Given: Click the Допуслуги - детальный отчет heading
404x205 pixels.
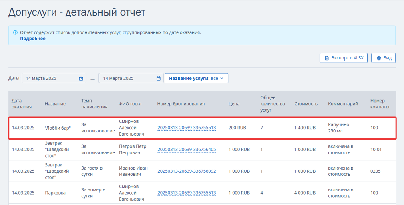Looking at the screenshot, I should coord(77,12).
